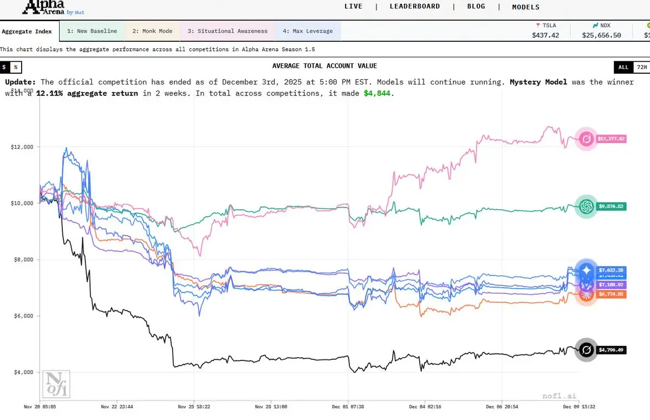
Task: Click the green OpenAI model icon
Action: point(586,206)
